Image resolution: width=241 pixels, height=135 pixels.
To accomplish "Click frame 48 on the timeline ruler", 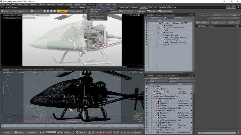I will point(59,126).
